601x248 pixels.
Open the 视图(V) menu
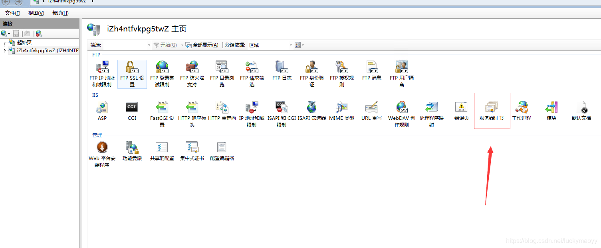pos(36,13)
